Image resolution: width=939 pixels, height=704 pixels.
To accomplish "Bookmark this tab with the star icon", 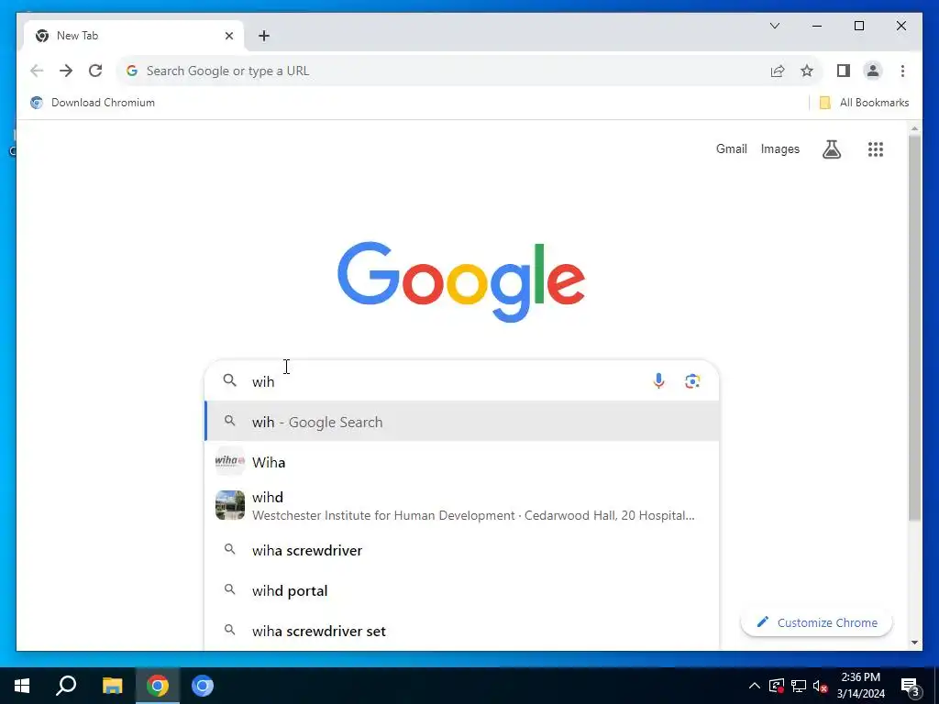I will [807, 71].
